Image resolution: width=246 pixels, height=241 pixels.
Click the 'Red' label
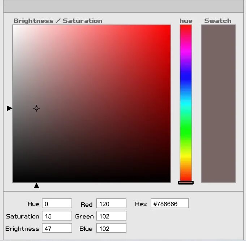[x=86, y=205]
